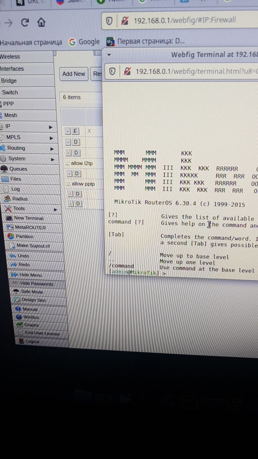The height and width of the screenshot is (459, 258).
Task: Open PPP menu item
Action: [x=28, y=104]
